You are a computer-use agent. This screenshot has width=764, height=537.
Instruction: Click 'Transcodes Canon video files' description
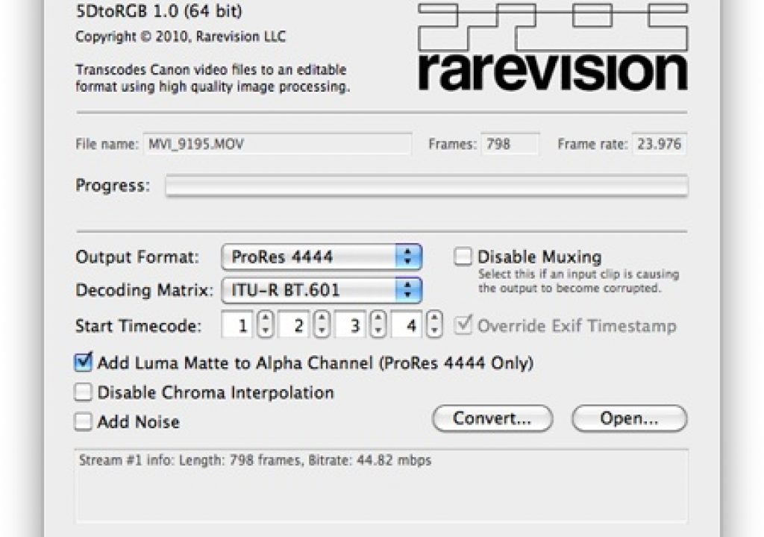coord(213,78)
